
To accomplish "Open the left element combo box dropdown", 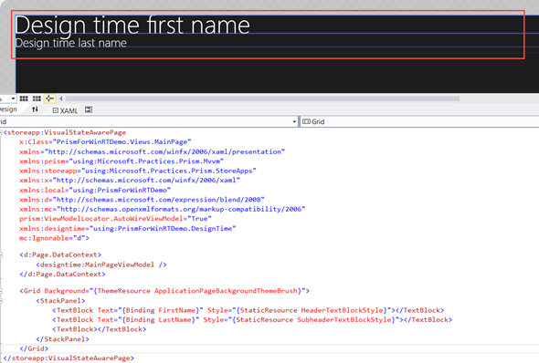I will click(294, 122).
